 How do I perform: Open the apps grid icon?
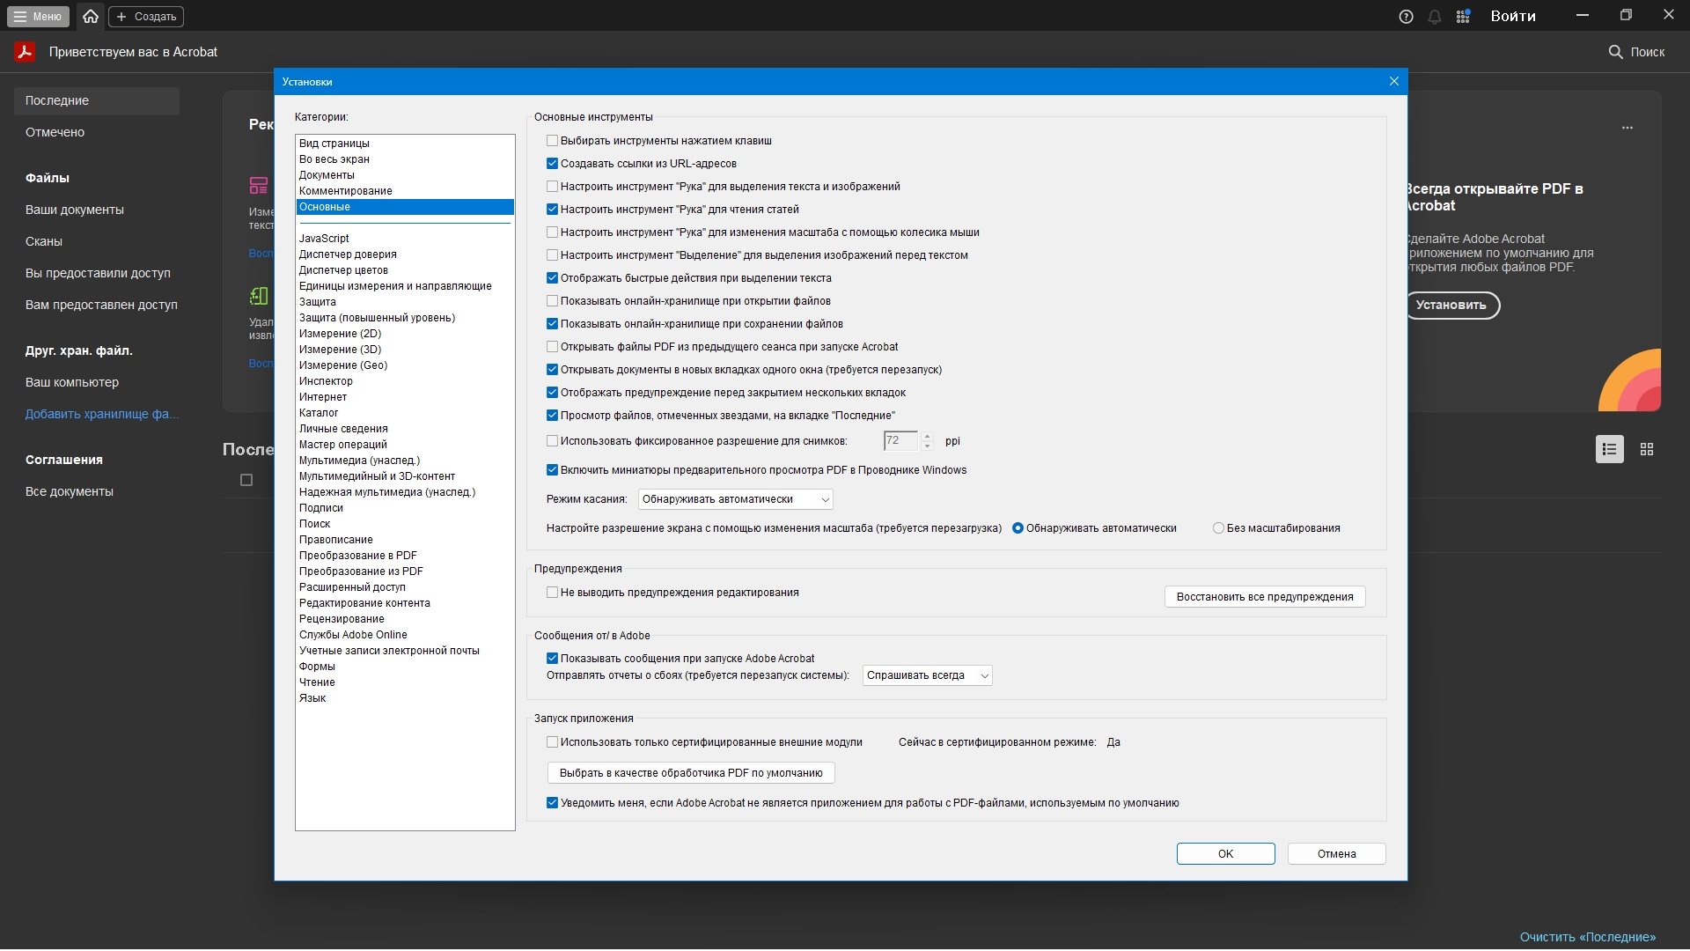pos(1463,17)
